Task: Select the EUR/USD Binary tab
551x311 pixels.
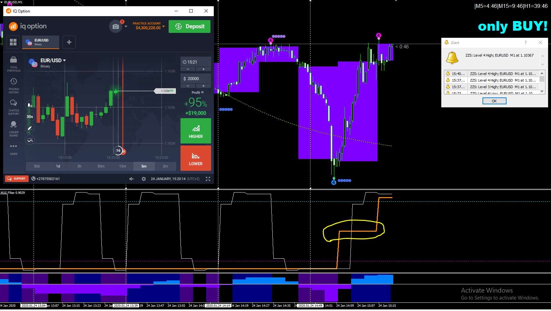Action: coord(41,42)
